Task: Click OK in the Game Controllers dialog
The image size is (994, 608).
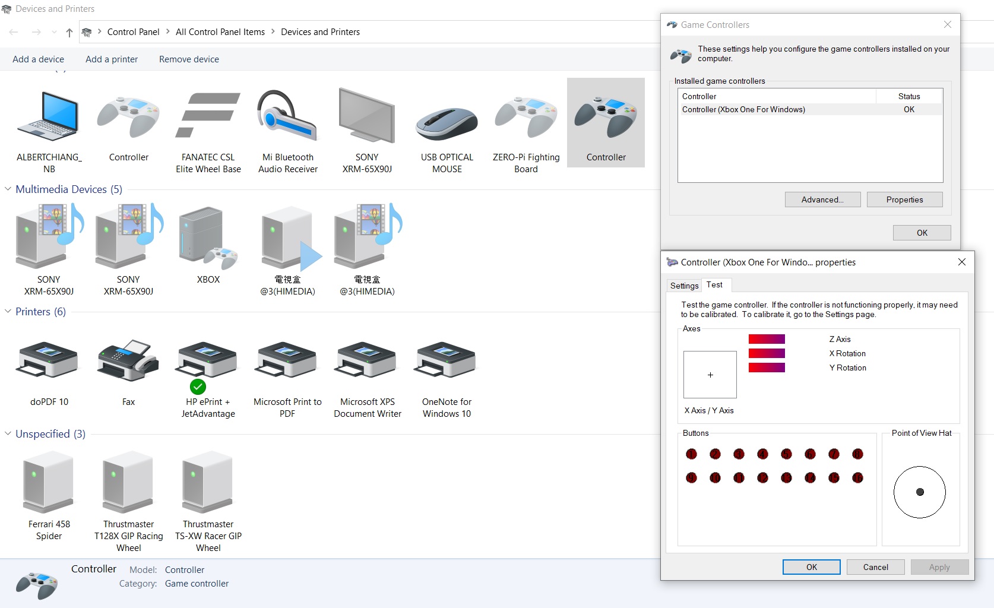Action: pos(922,233)
